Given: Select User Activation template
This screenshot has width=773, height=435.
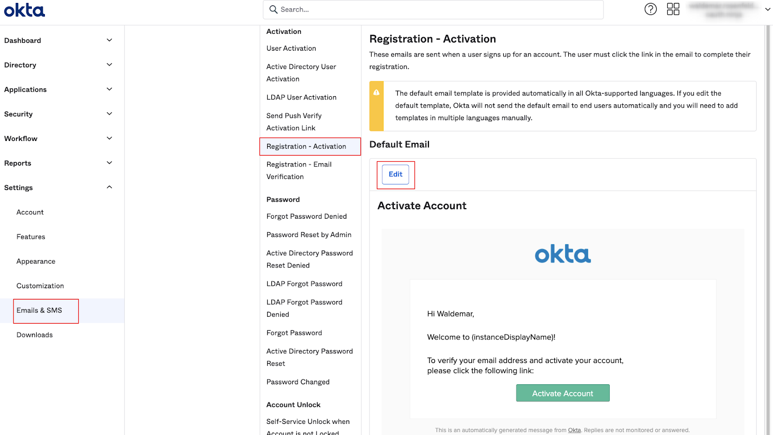Looking at the screenshot, I should click(291, 48).
